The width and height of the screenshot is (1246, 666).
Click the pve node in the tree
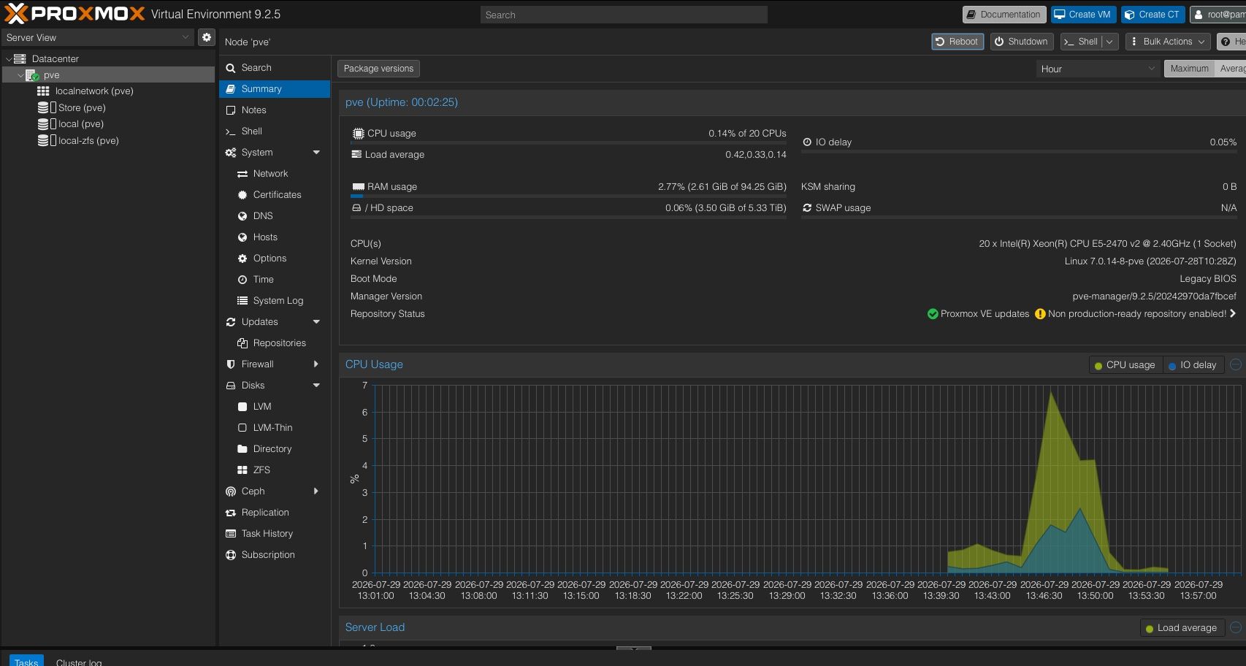click(51, 75)
